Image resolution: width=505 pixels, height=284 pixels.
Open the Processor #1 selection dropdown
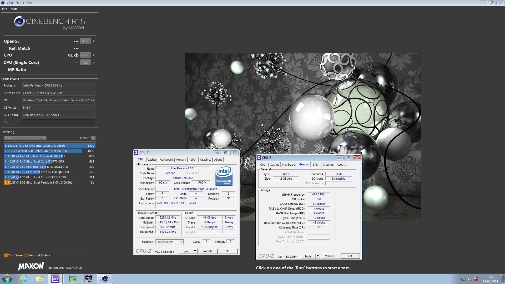[x=170, y=242]
